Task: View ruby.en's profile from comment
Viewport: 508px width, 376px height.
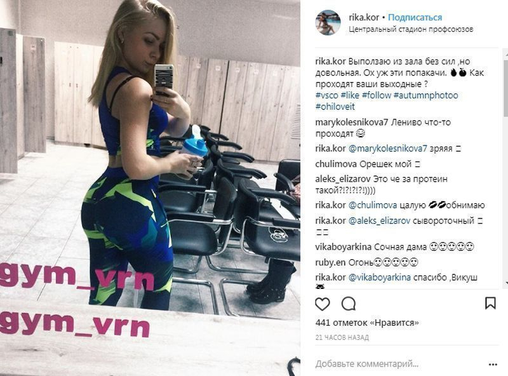Action: (330, 262)
